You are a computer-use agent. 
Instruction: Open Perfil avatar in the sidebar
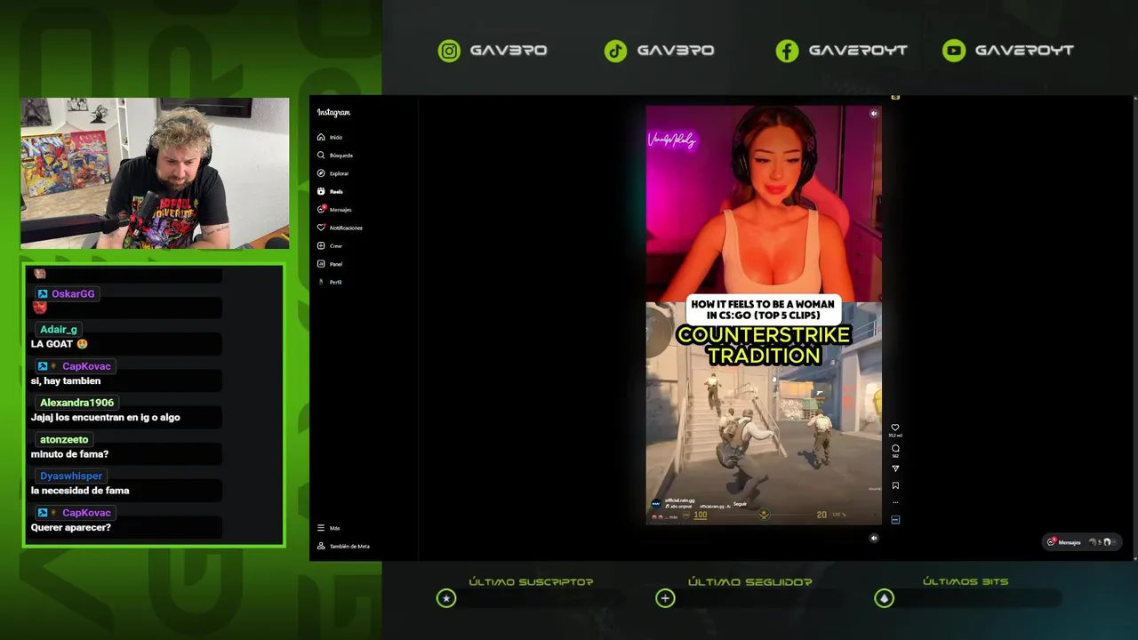(321, 282)
